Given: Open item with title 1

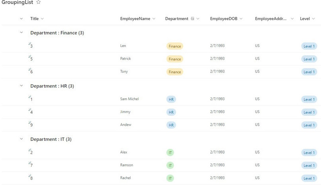Looking at the screenshot, I should coord(32,99).
